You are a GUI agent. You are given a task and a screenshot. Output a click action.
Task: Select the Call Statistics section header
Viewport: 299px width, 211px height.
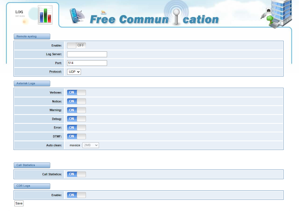32,165
